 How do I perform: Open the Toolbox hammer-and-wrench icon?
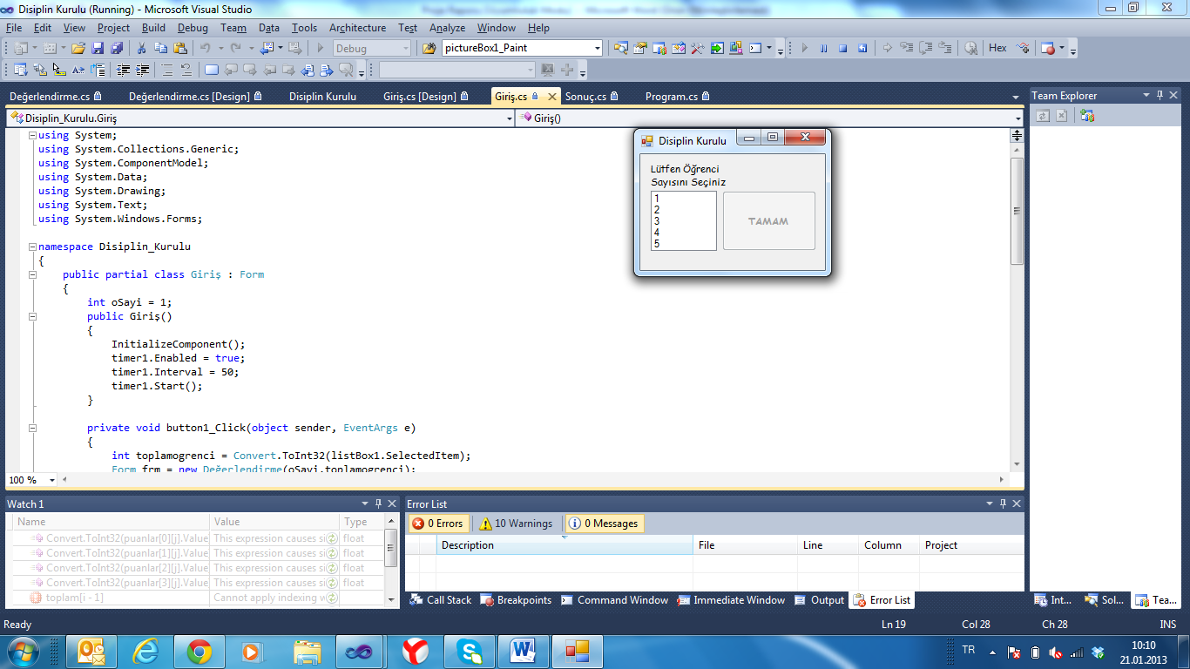point(697,48)
